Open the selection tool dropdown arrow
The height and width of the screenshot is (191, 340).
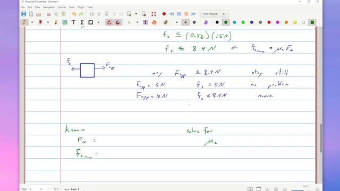click(x=137, y=22)
